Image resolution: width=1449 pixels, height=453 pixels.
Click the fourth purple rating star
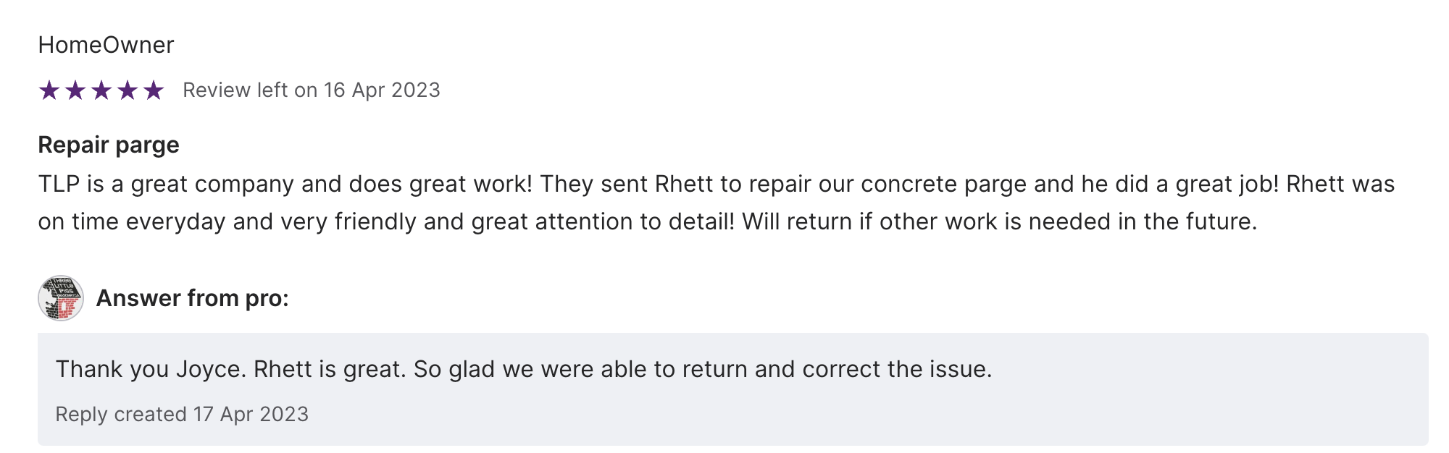[x=128, y=90]
